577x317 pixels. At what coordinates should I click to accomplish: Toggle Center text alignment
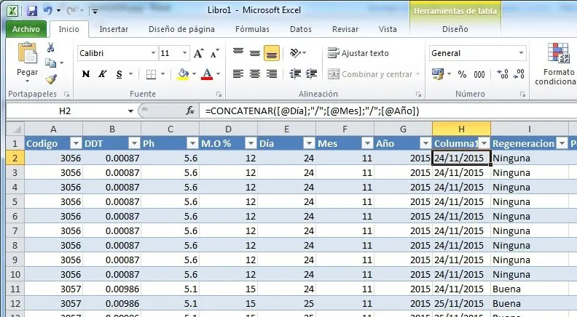click(x=255, y=74)
